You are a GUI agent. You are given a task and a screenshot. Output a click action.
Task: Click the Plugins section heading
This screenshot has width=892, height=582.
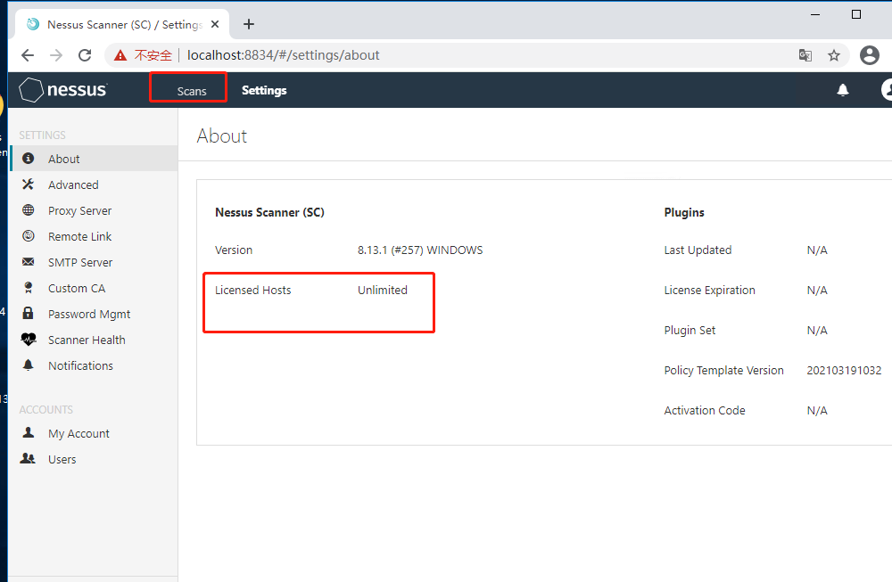pyautogui.click(x=684, y=212)
